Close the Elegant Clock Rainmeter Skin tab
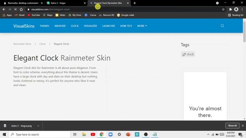246x138 pixels. [x=128, y=3]
